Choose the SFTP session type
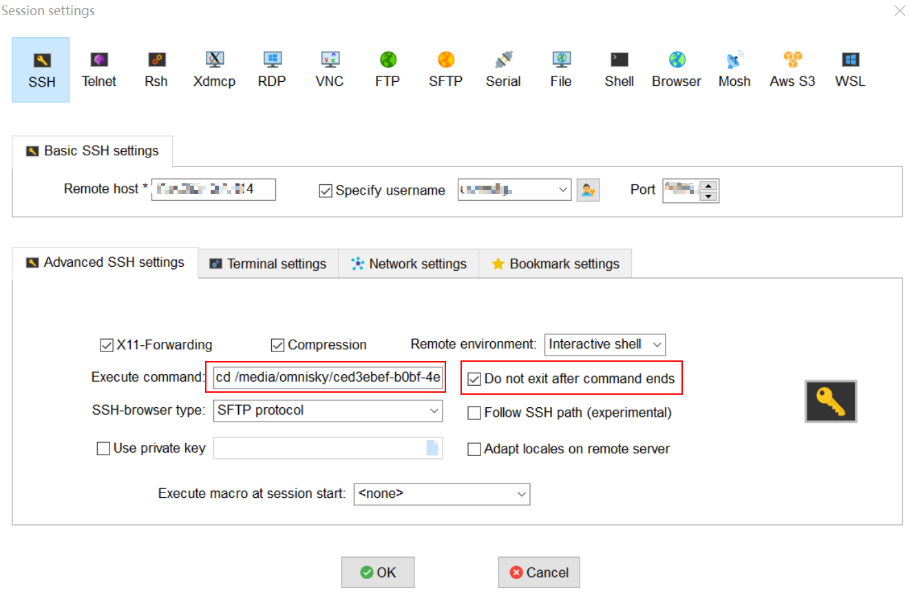This screenshot has height=608, width=910. tap(445, 69)
